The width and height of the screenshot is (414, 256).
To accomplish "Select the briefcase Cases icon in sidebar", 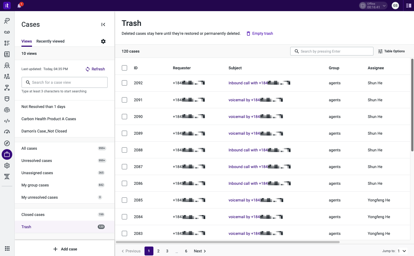I will (7, 154).
